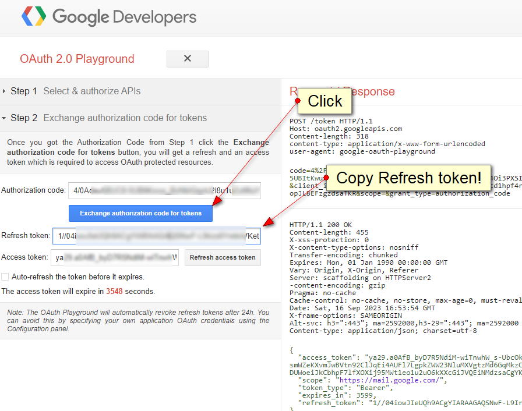Expand Step 1 disclosure triangle
Viewport: 522px width, 411px height.
tap(3, 91)
